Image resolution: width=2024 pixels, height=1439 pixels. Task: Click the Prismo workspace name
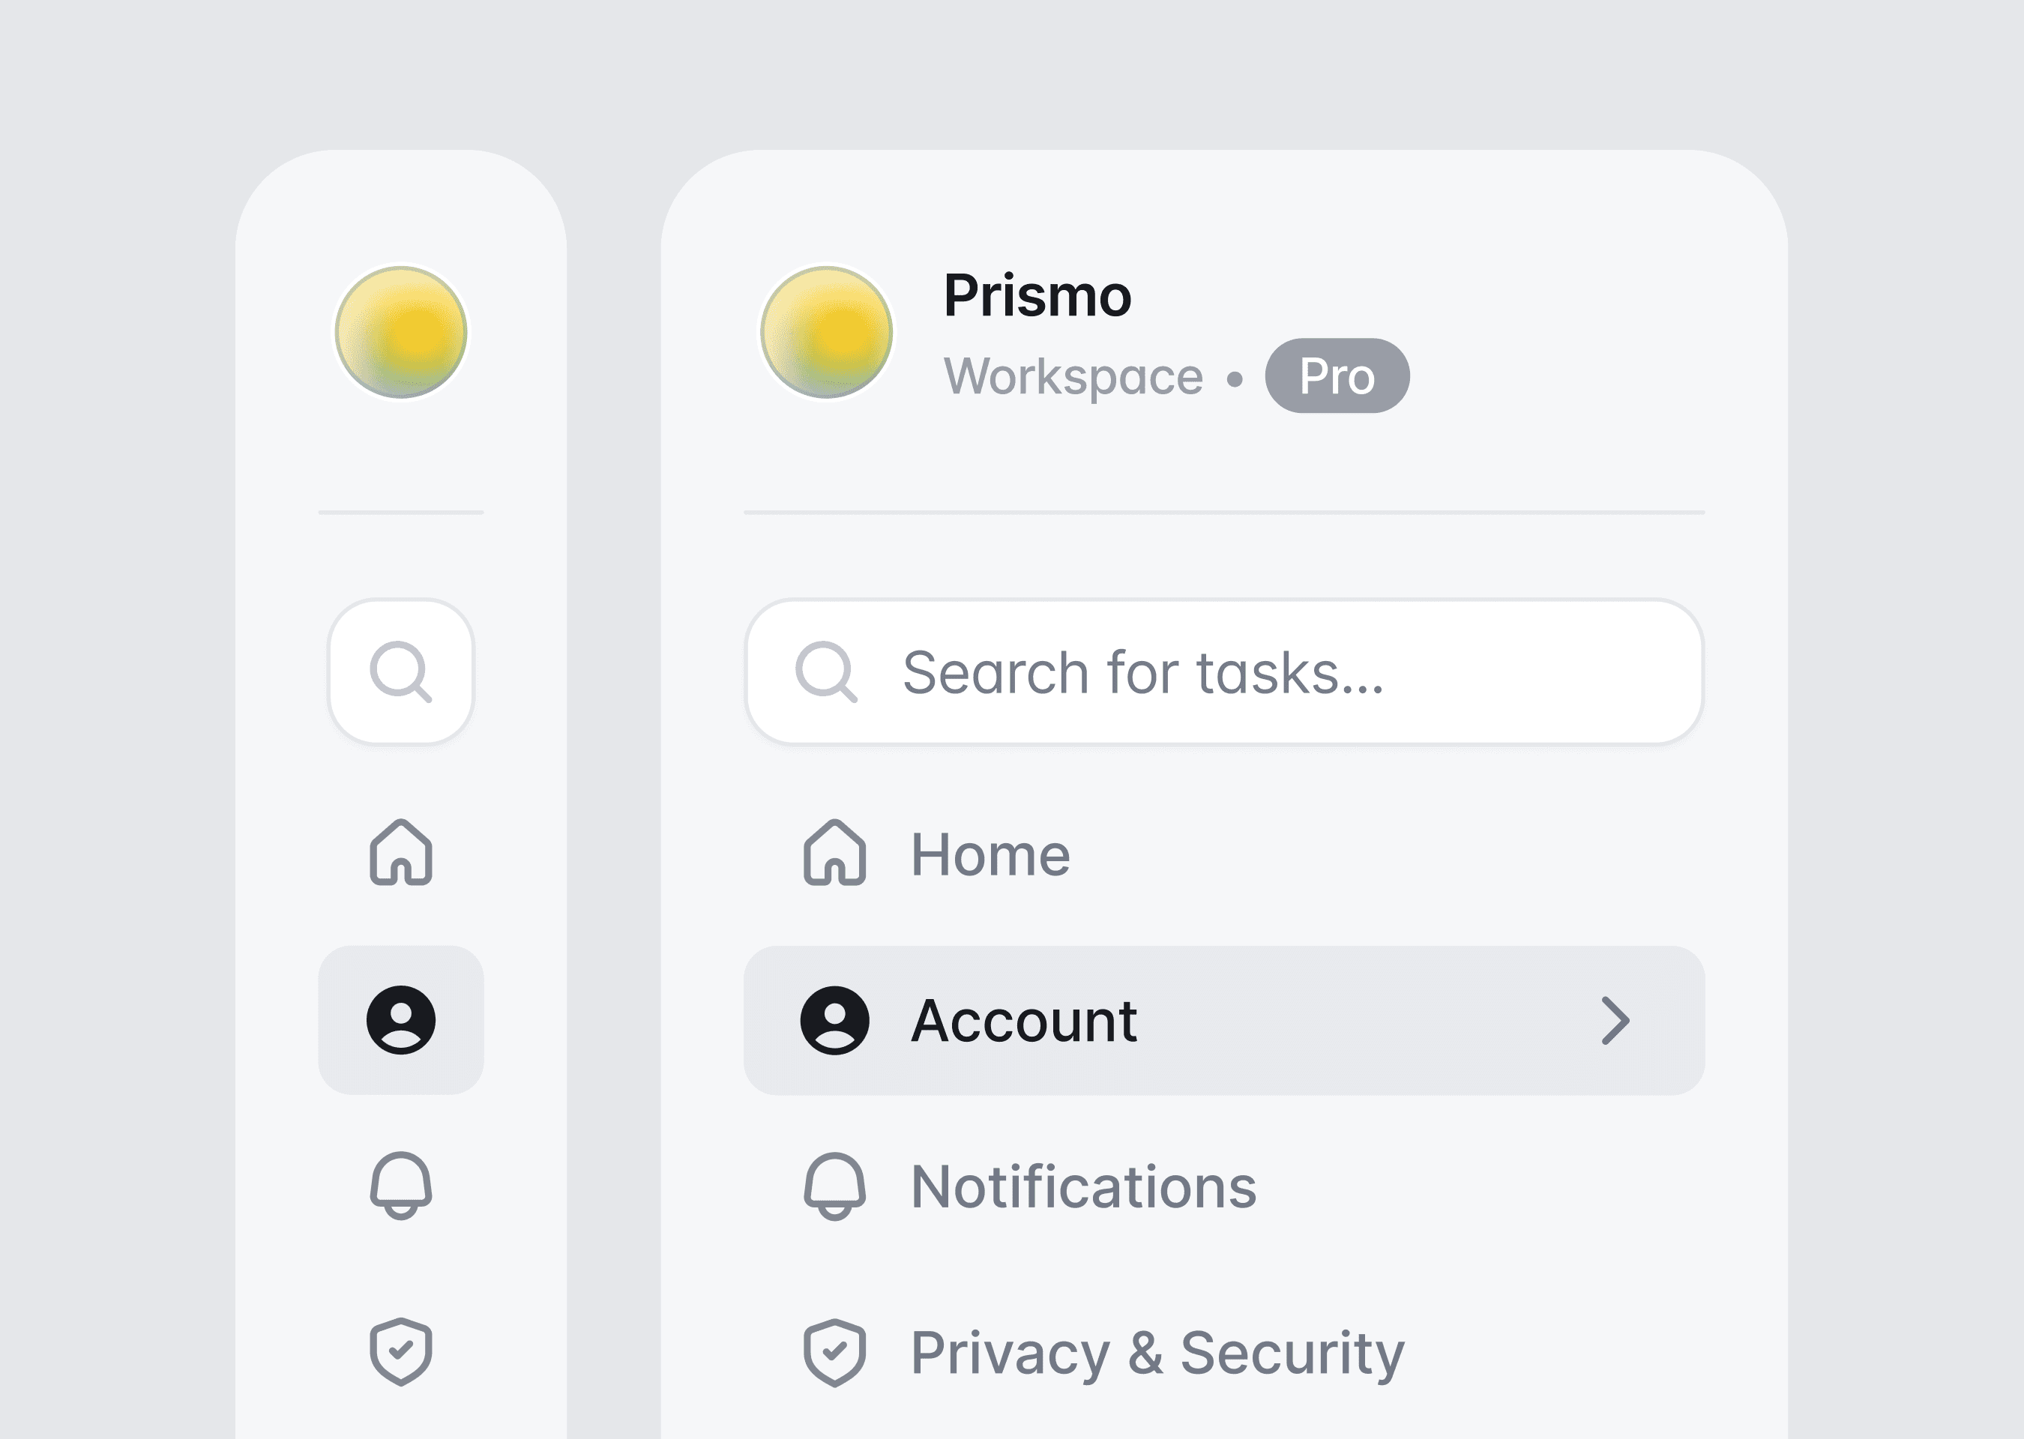click(x=1037, y=295)
